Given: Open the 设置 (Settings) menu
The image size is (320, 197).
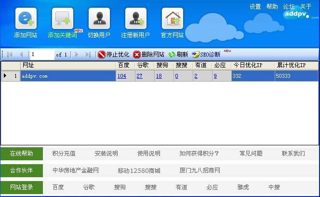Looking at the screenshot, I should tap(255, 7).
